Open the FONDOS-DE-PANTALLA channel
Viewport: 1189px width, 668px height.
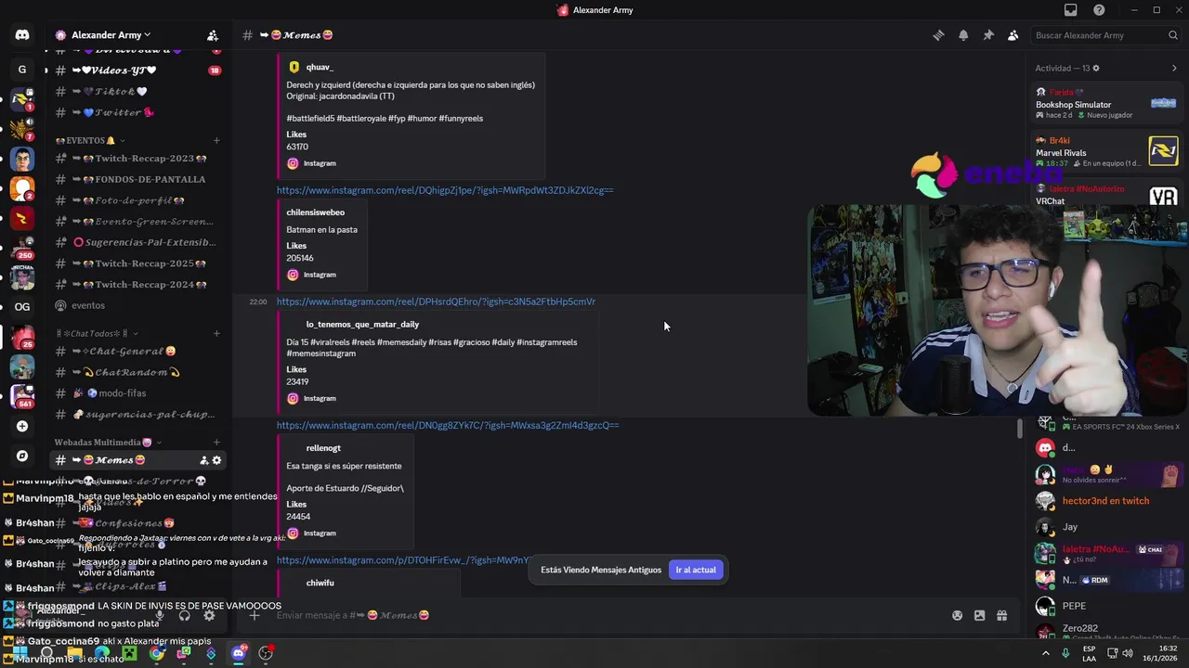(x=137, y=179)
